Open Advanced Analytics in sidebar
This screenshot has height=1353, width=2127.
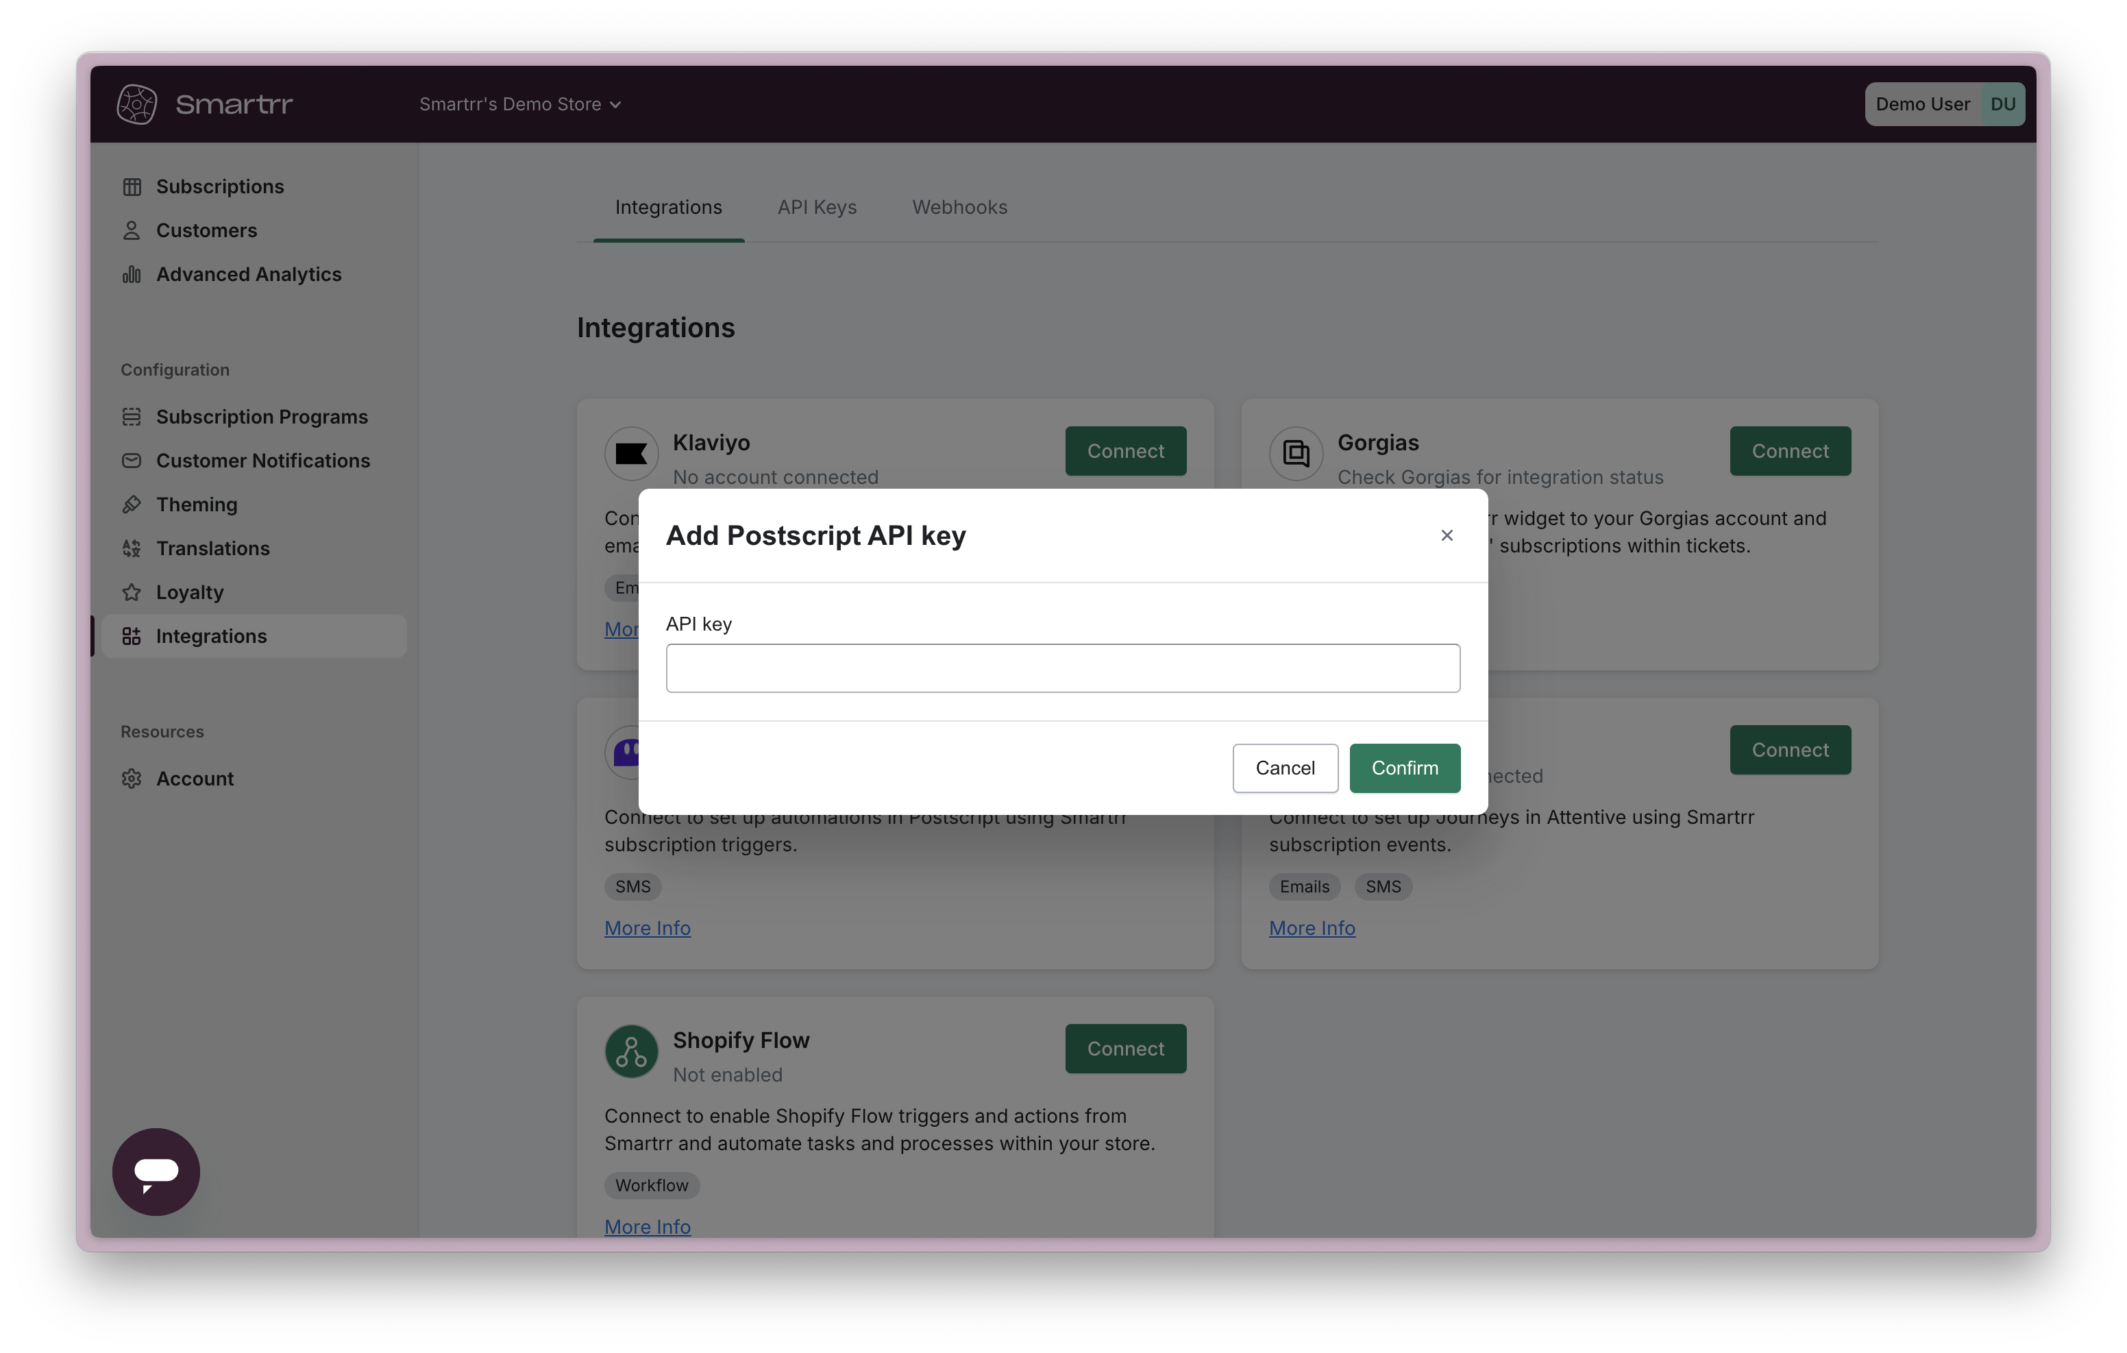click(x=248, y=274)
